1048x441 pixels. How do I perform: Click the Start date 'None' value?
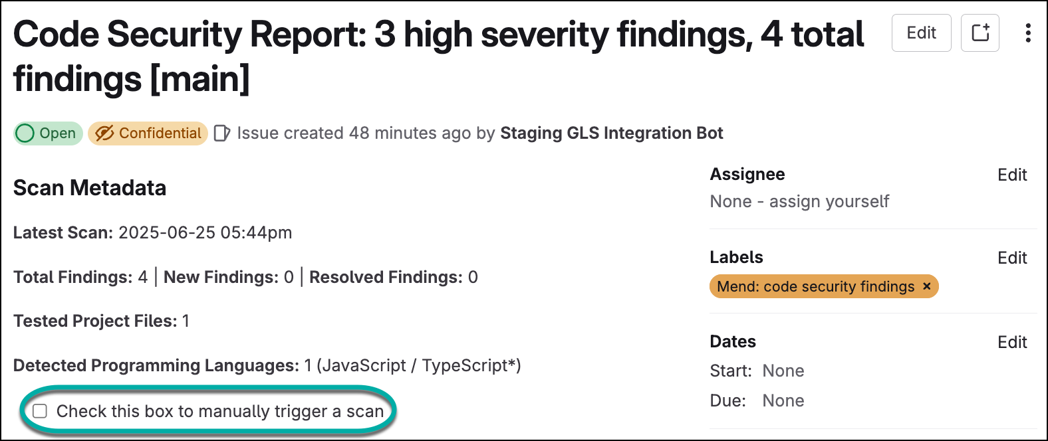(783, 371)
